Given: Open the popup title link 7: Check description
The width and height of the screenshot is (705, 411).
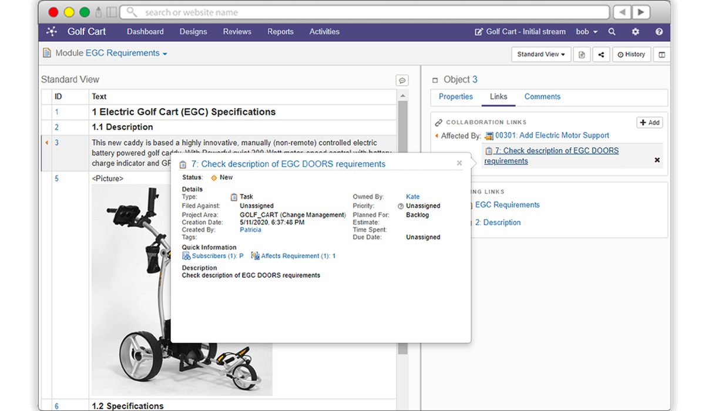Looking at the screenshot, I should click(x=288, y=164).
